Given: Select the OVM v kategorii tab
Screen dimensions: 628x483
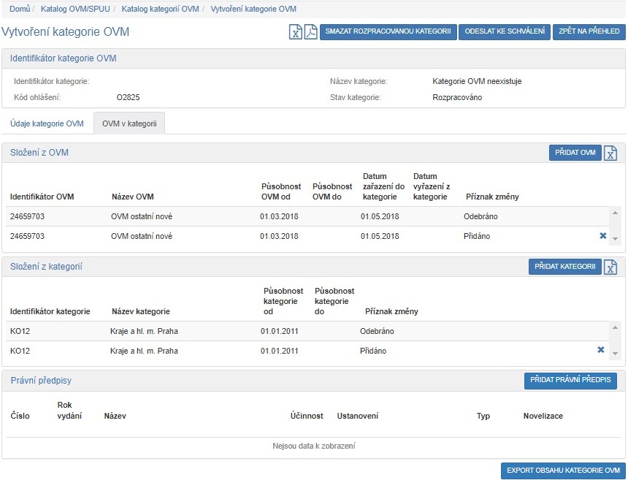Looking at the screenshot, I should coord(129,123).
